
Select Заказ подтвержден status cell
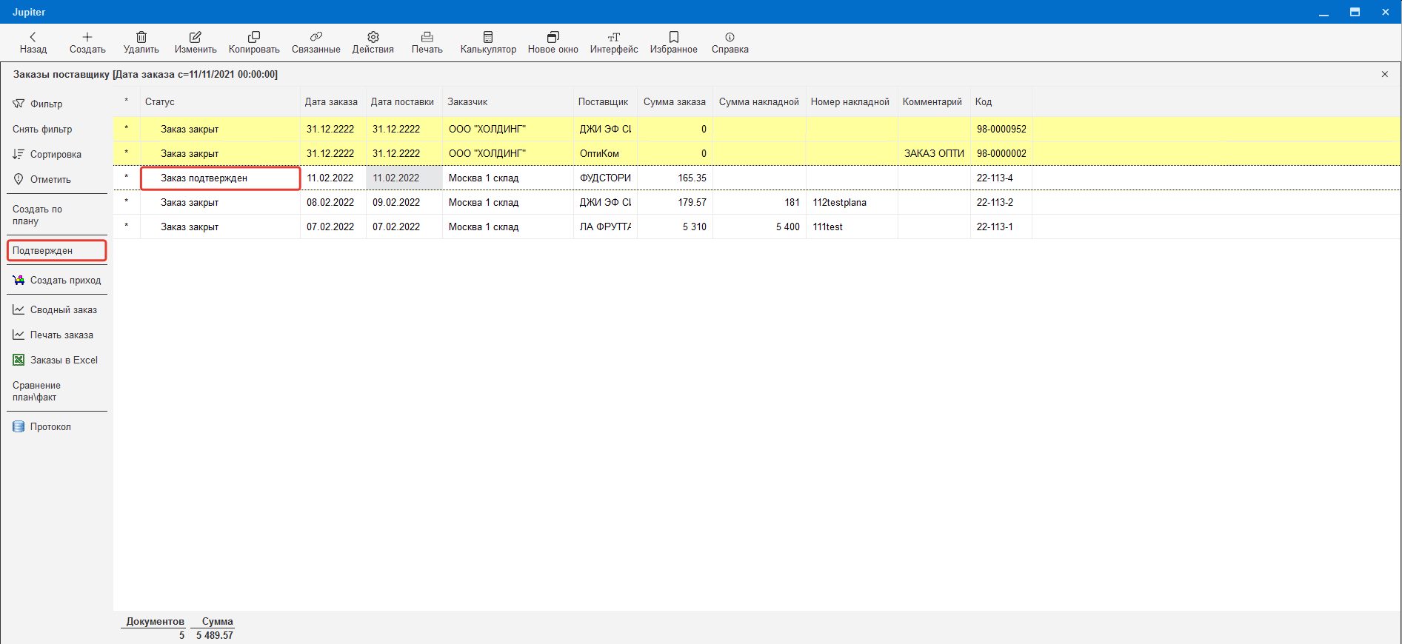point(221,178)
